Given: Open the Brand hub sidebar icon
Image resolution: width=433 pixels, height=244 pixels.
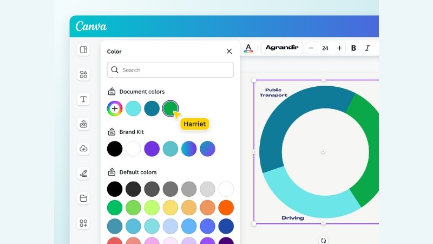Looking at the screenshot, I should (x=83, y=124).
